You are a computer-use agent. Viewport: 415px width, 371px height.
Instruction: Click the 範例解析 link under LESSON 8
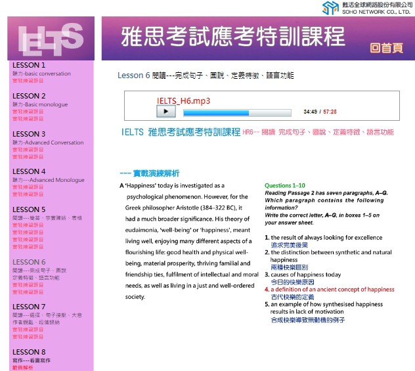tap(22, 368)
